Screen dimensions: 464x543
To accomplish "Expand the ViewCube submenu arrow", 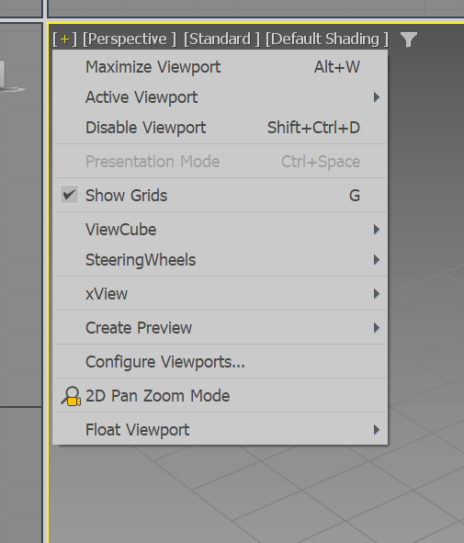I will (x=377, y=230).
